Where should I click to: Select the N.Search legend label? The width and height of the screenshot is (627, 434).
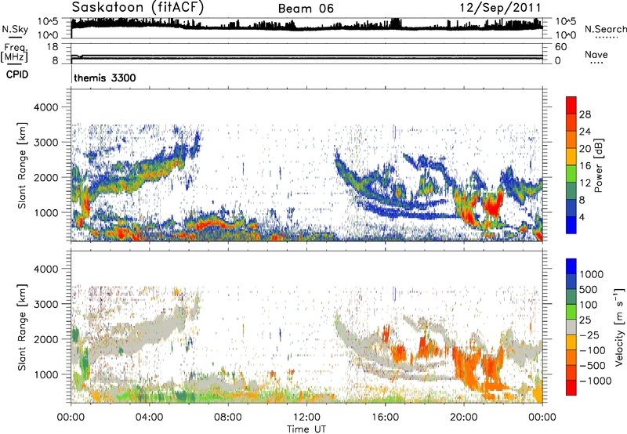[x=605, y=29]
